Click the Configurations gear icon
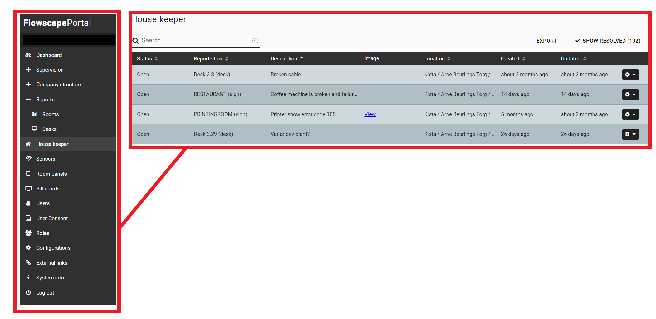Image resolution: width=656 pixels, height=319 pixels. [x=28, y=248]
